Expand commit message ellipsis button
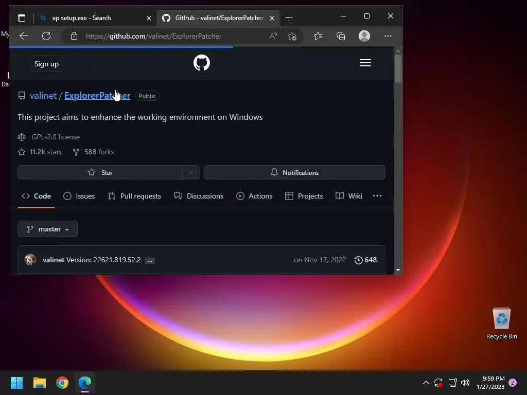 click(x=150, y=260)
